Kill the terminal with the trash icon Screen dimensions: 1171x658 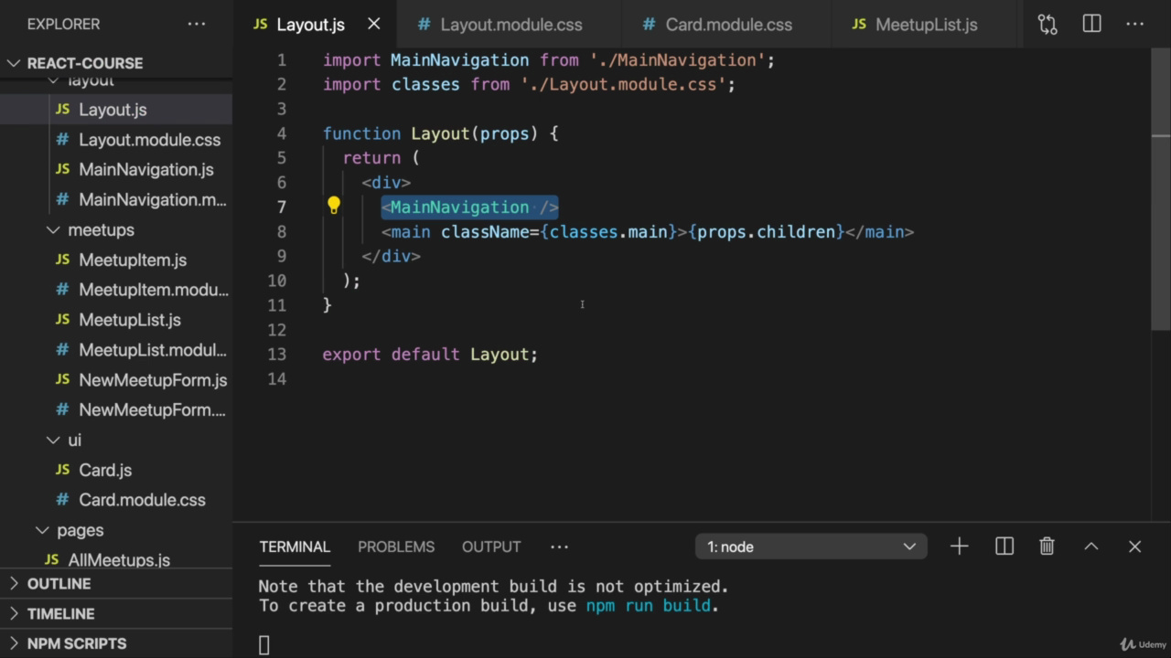pyautogui.click(x=1047, y=547)
